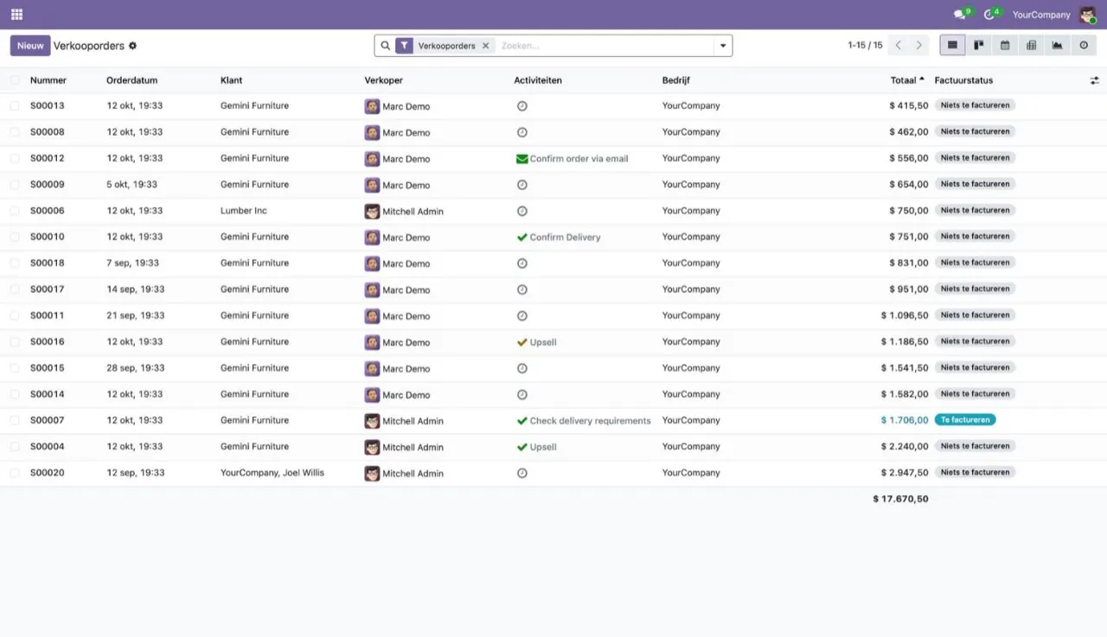The image size is (1107, 637).
Task: Open the user avatar menu
Action: [x=1088, y=15]
